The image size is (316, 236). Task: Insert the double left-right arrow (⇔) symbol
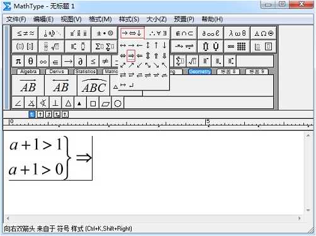123,55
